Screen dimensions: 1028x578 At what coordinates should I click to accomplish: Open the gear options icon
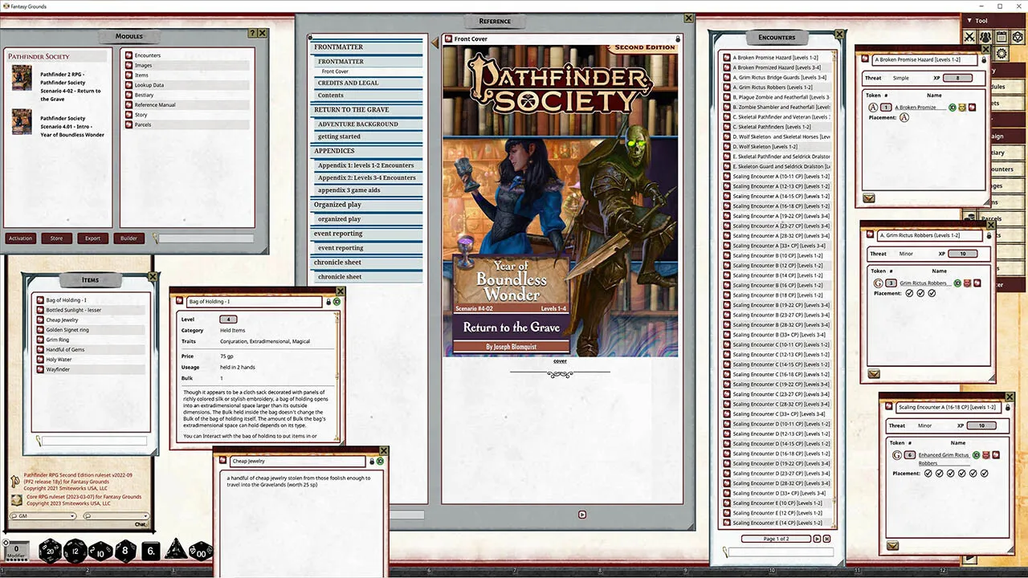pos(1001,54)
